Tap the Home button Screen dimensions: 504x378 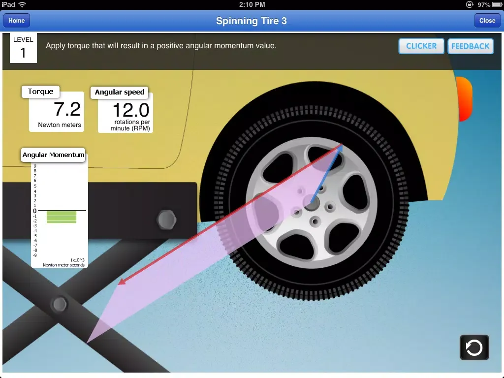coord(16,21)
